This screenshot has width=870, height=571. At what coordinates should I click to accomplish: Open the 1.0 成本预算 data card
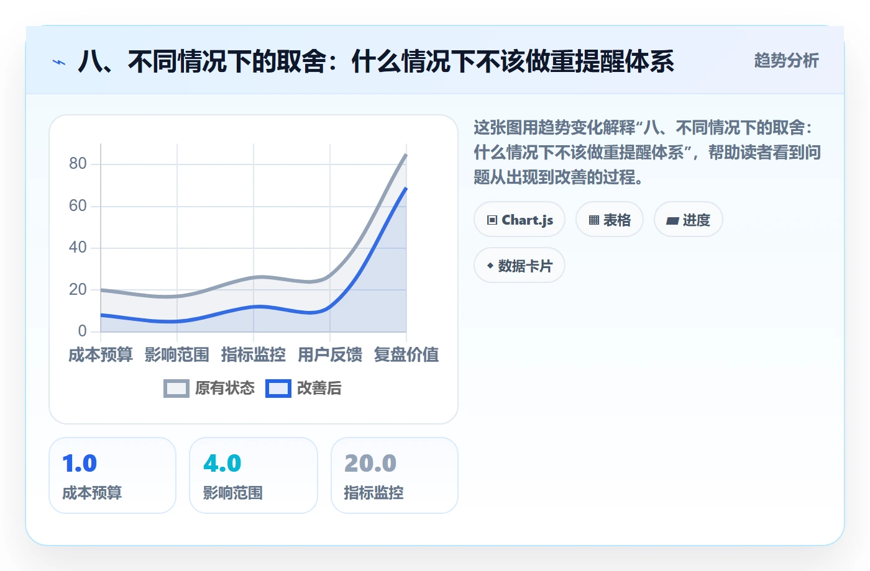(x=112, y=475)
